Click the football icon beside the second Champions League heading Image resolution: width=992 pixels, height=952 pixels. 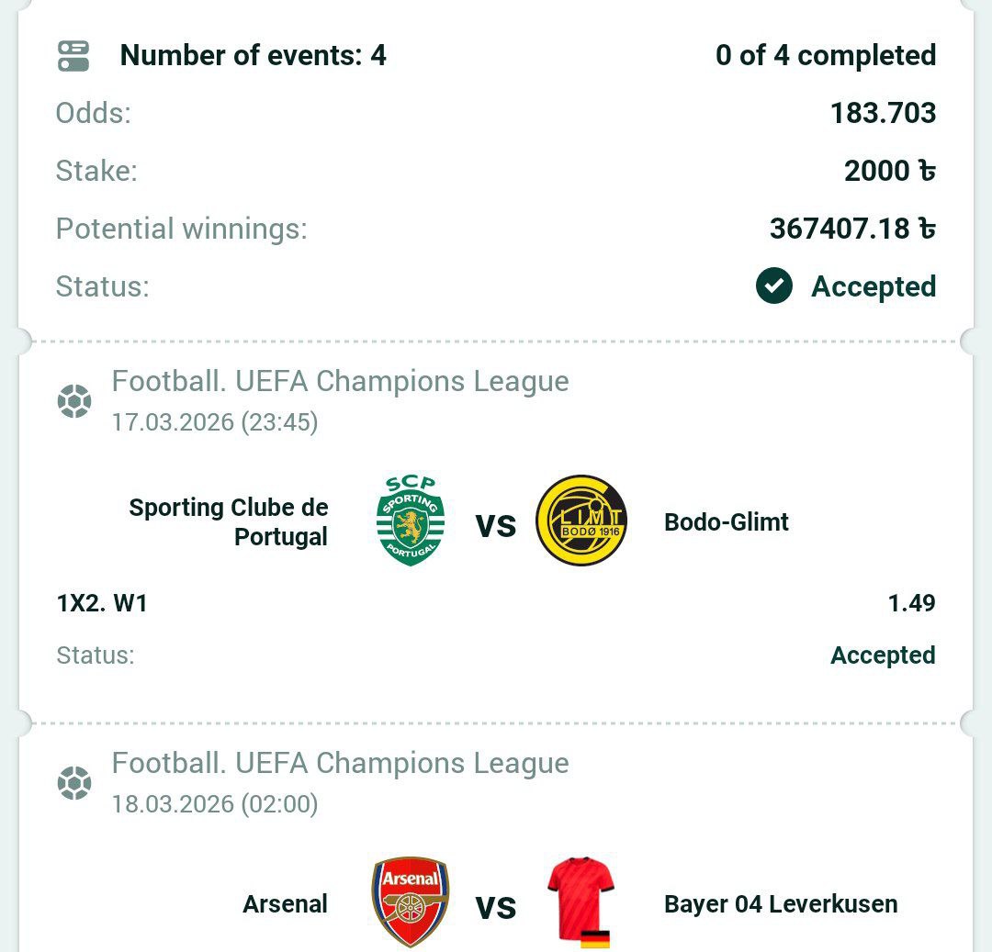coord(74,783)
